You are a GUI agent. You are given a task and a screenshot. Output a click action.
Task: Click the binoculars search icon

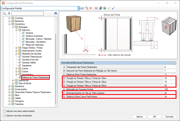pos(56,13)
